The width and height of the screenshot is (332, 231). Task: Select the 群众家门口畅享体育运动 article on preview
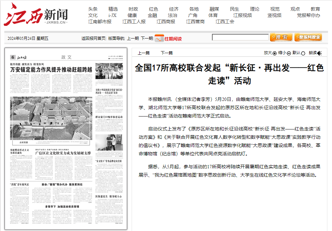pos(109,117)
